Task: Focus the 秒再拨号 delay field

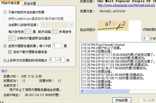Action: pos(54,31)
